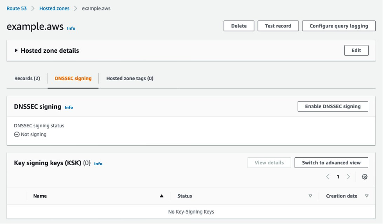Navigate to Route 53 breadcrumb link

click(x=17, y=8)
